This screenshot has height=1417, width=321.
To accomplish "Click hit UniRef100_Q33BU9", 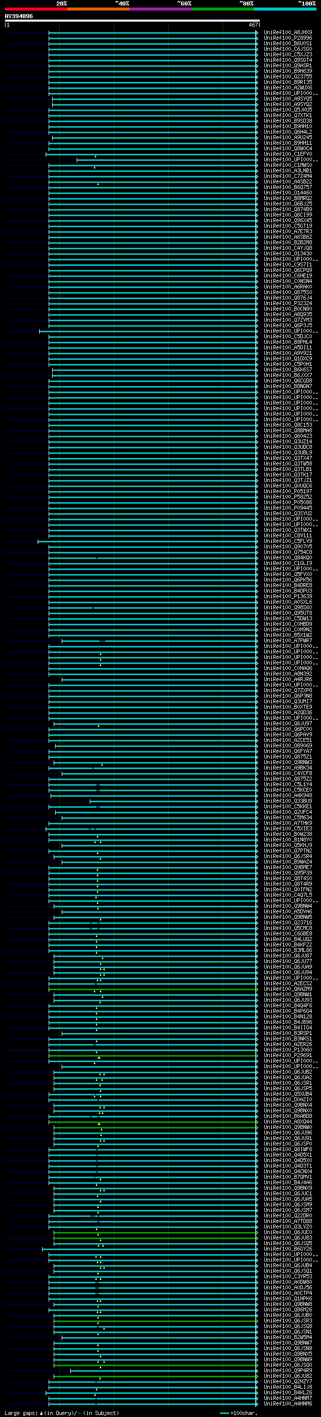I will pyautogui.click(x=288, y=801).
